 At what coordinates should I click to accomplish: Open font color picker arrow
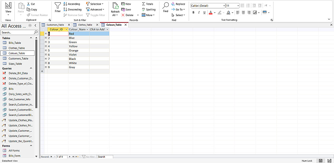point(214,13)
